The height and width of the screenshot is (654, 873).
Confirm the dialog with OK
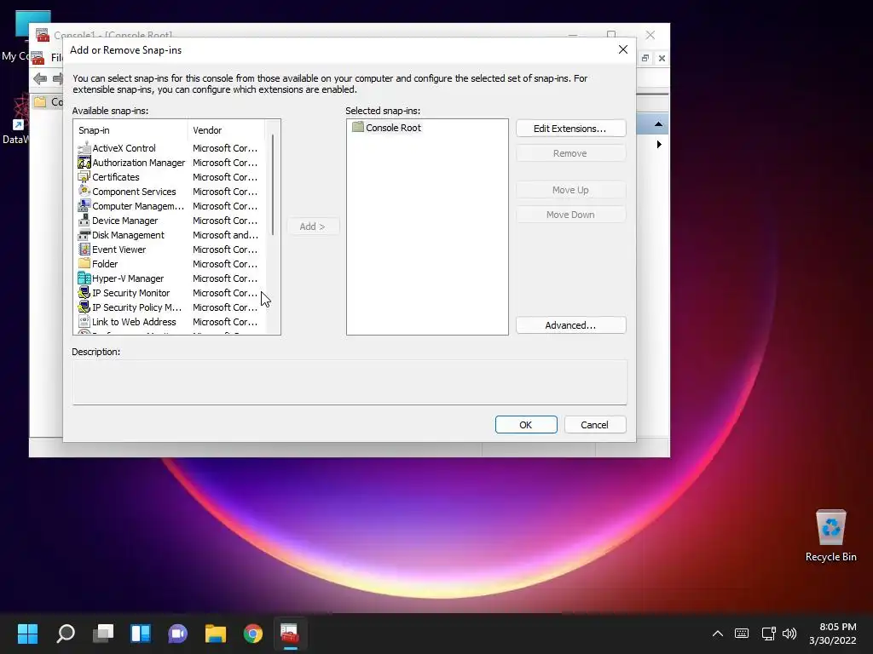tap(526, 425)
